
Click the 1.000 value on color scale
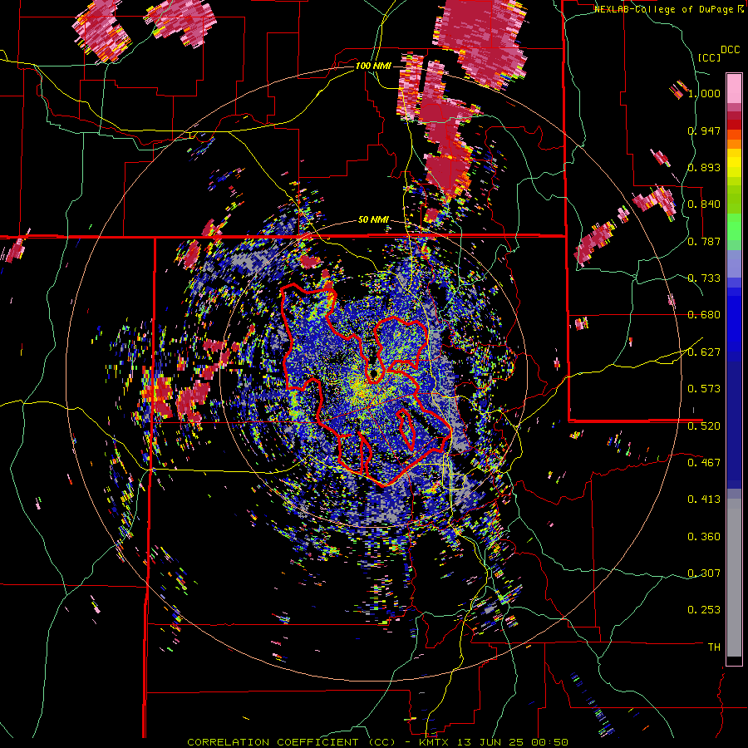click(x=704, y=93)
